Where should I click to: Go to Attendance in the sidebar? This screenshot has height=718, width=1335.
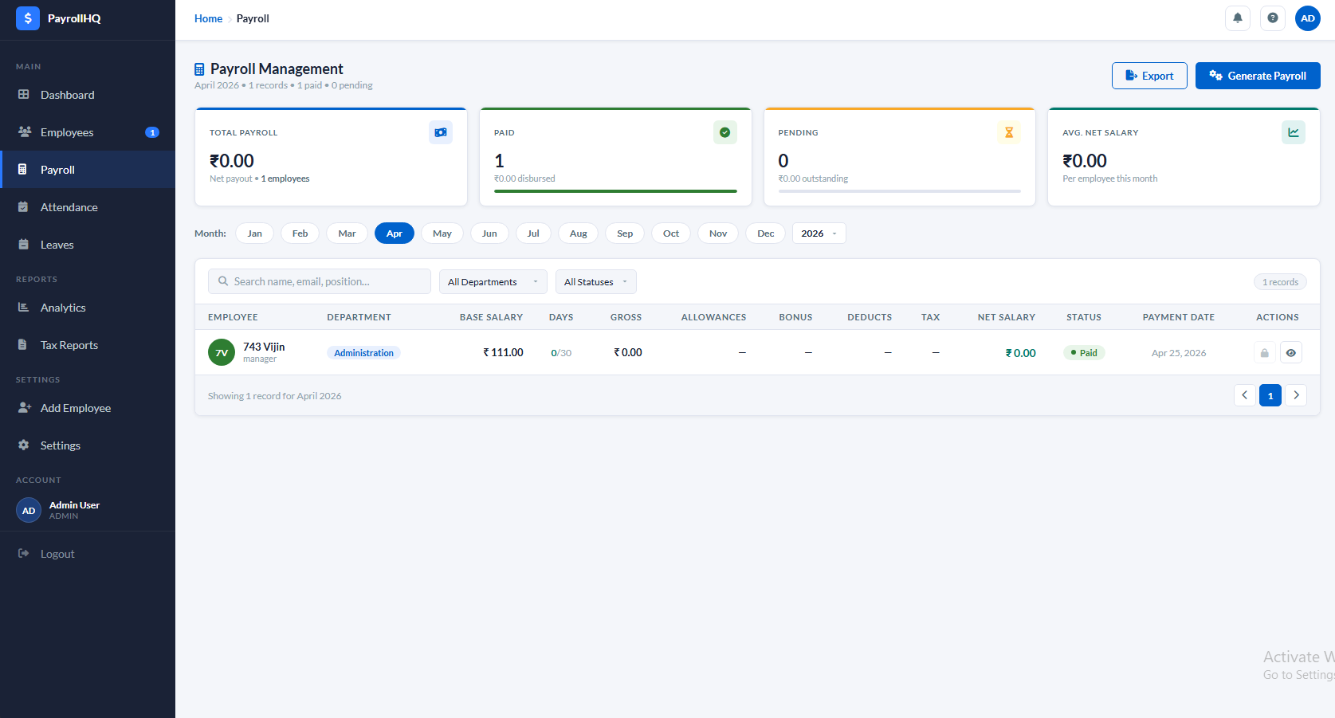[69, 207]
